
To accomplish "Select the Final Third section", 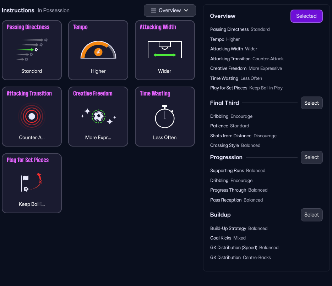I will (311, 103).
